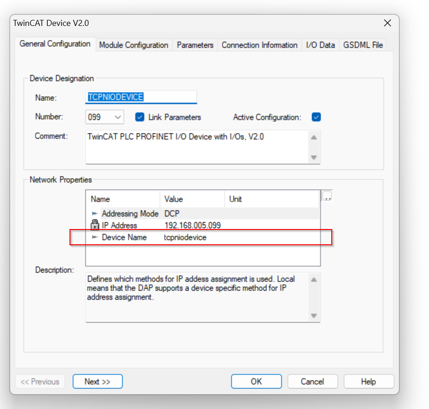This screenshot has width=429, height=409.
Task: Click the Description box scroll down arrow
Action: click(314, 316)
